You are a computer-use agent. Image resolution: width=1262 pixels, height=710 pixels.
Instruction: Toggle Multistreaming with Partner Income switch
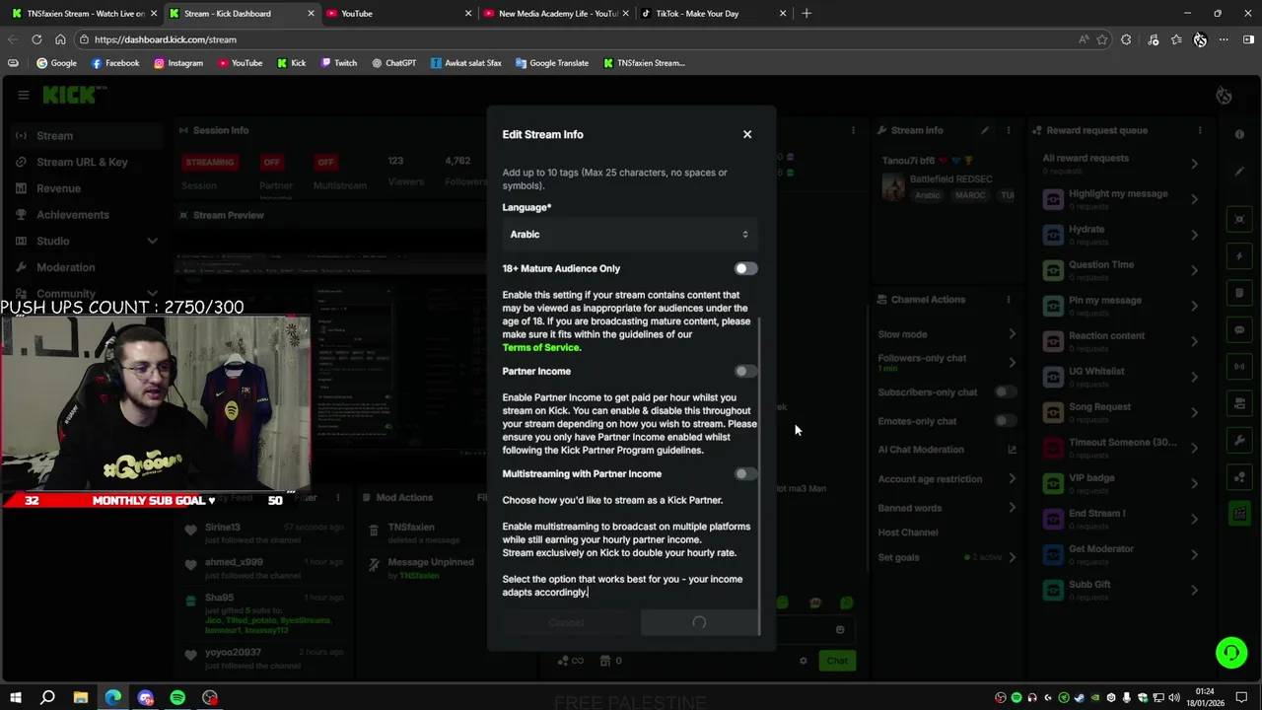pyautogui.click(x=745, y=473)
